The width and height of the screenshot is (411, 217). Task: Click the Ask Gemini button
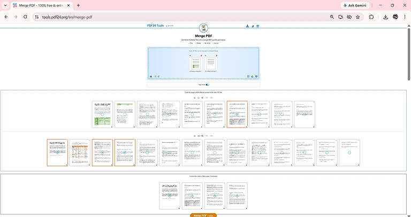[x=355, y=5]
